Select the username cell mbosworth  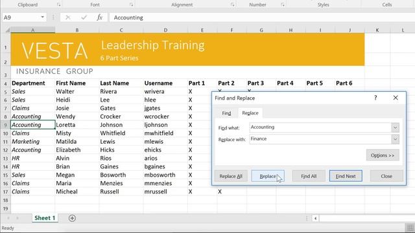(x=165, y=175)
